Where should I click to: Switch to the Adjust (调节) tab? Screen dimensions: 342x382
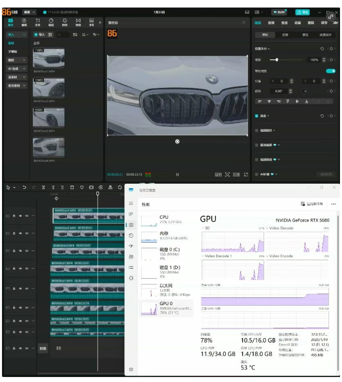[324, 23]
